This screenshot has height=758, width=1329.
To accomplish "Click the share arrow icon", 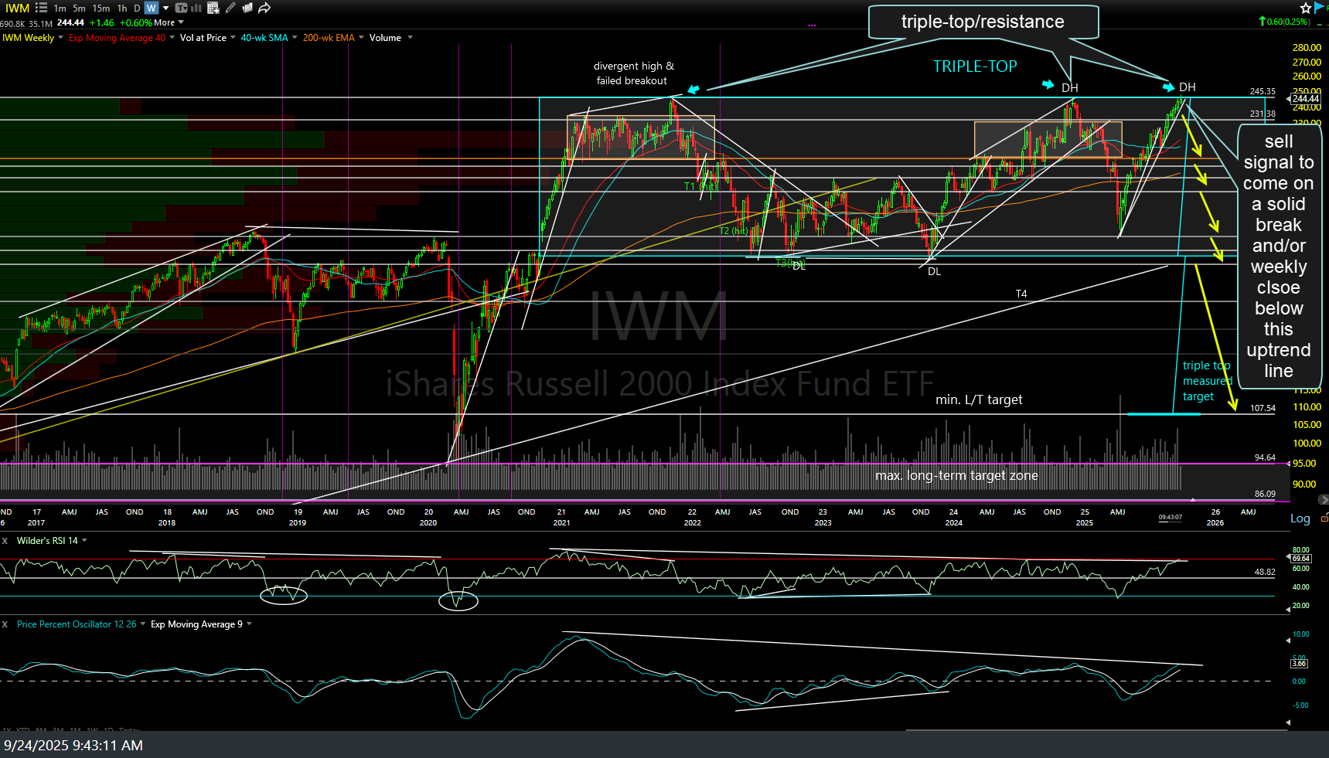I will [x=264, y=8].
